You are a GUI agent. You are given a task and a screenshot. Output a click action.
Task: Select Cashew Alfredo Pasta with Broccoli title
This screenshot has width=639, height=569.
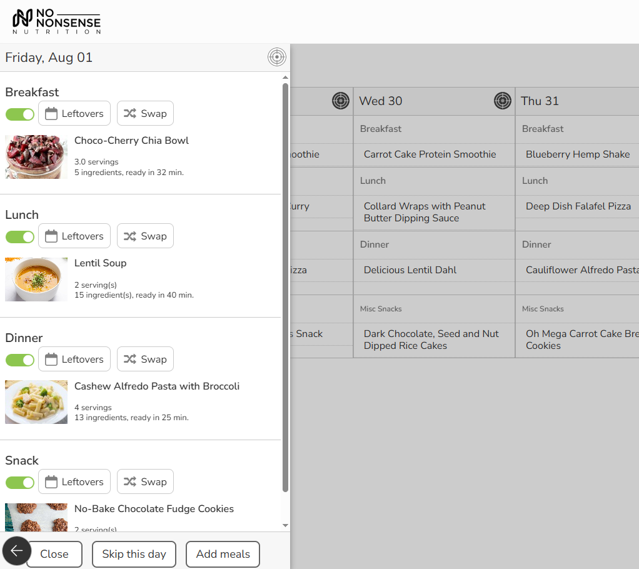157,386
